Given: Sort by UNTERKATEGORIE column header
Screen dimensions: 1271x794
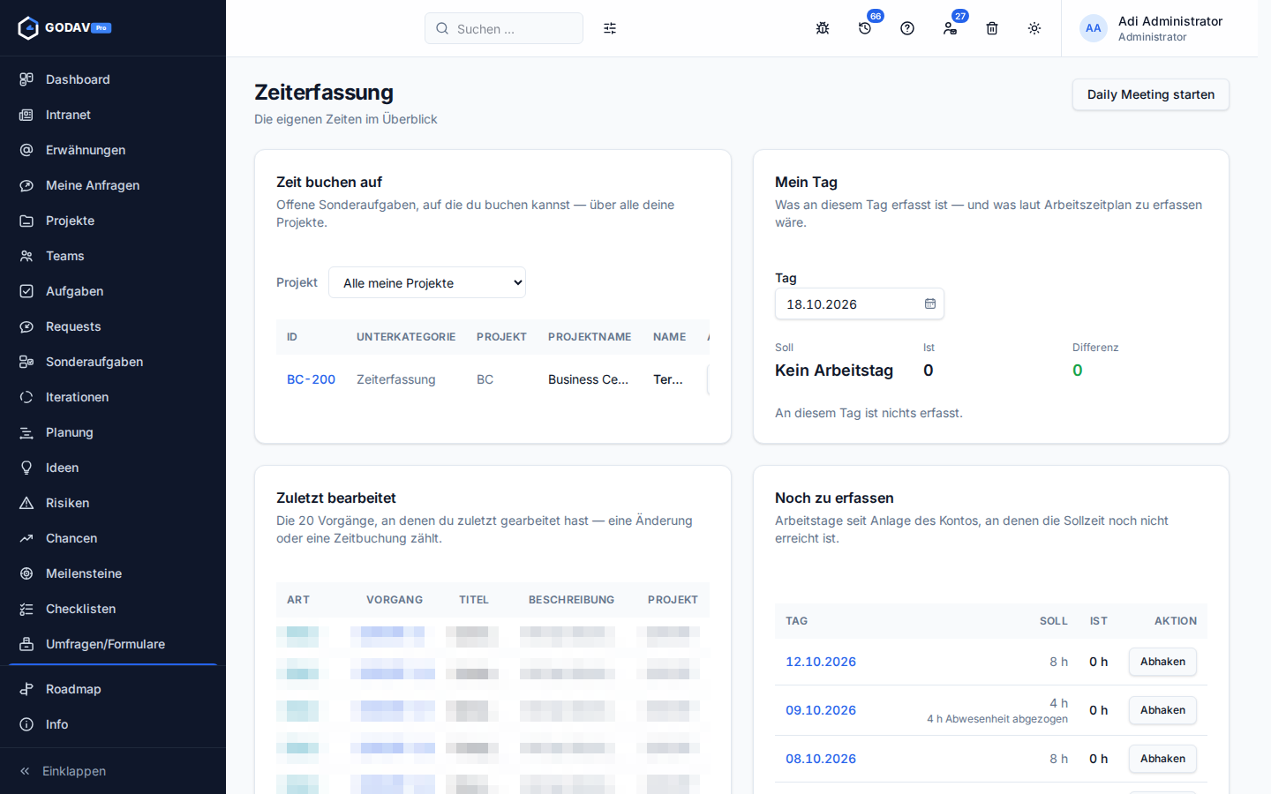Looking at the screenshot, I should 406,337.
